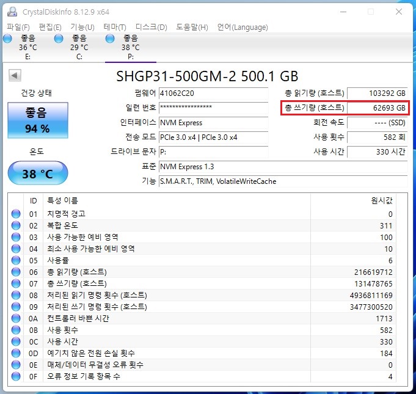Click status orb for 0E 매체/데이터 무결성 오류 횟수
Image resolution: width=416 pixels, height=394 pixels.
pyautogui.click(x=16, y=365)
